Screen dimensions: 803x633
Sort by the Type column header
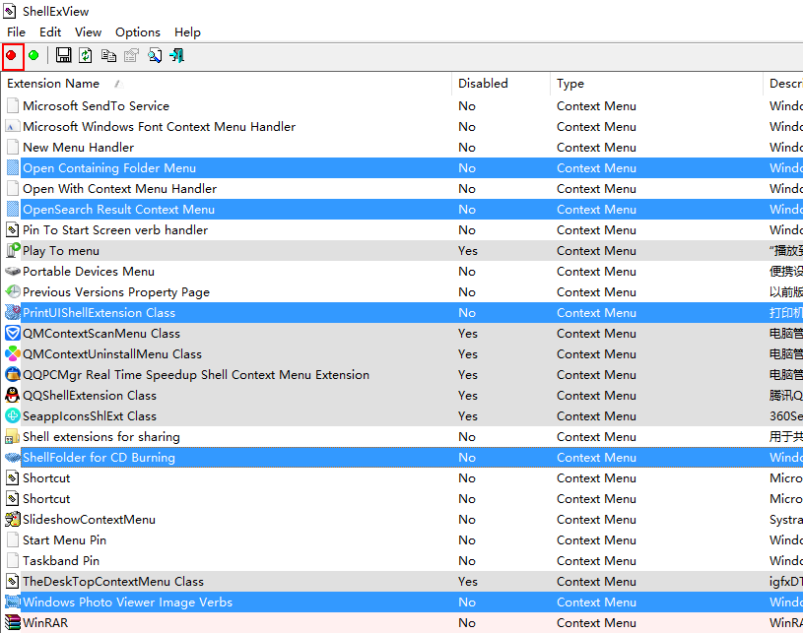657,84
